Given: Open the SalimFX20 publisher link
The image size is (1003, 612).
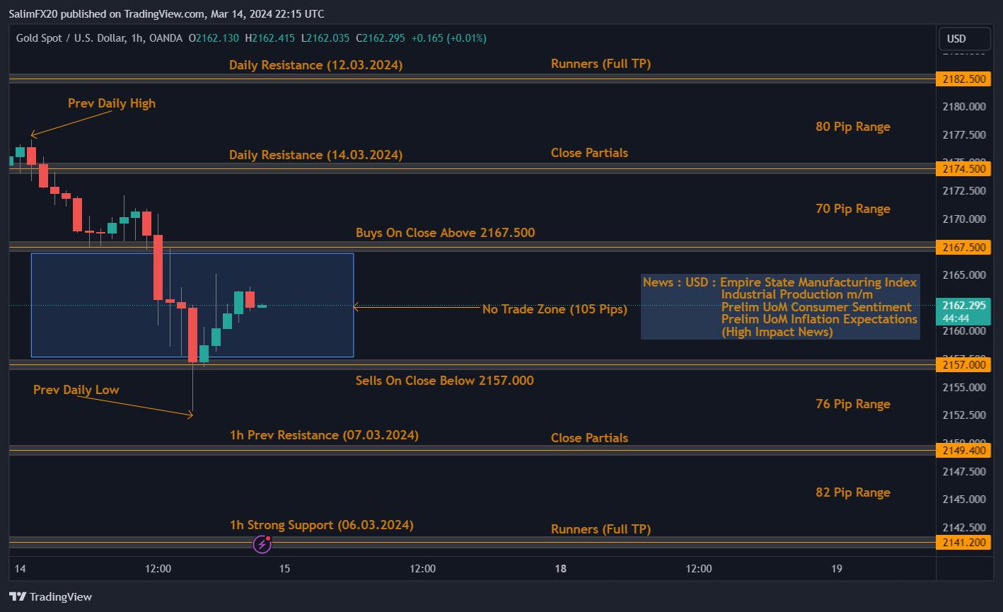Looking at the screenshot, I should tap(34, 13).
